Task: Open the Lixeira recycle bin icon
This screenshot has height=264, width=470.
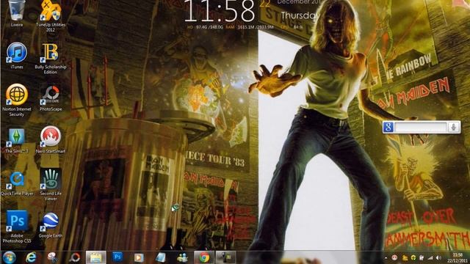Action: click(17, 13)
